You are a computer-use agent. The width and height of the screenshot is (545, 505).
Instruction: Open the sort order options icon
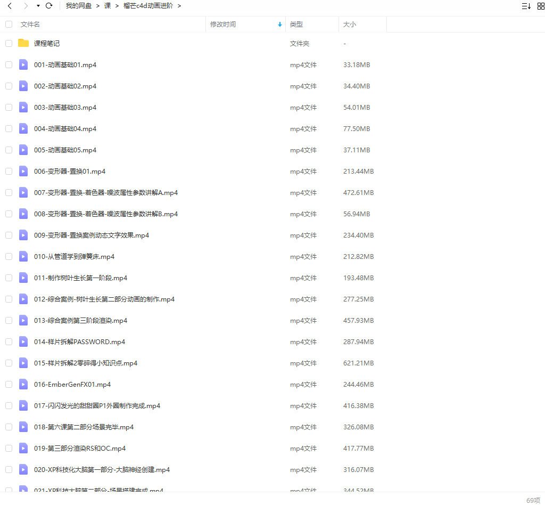tap(526, 6)
